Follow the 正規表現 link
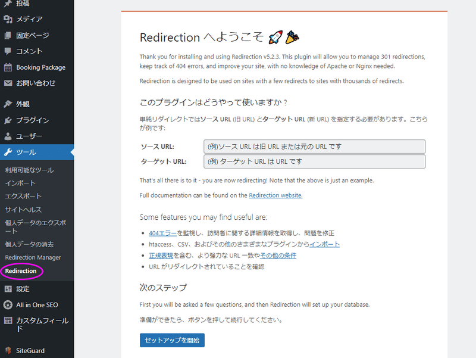476x358 pixels. (x=161, y=256)
